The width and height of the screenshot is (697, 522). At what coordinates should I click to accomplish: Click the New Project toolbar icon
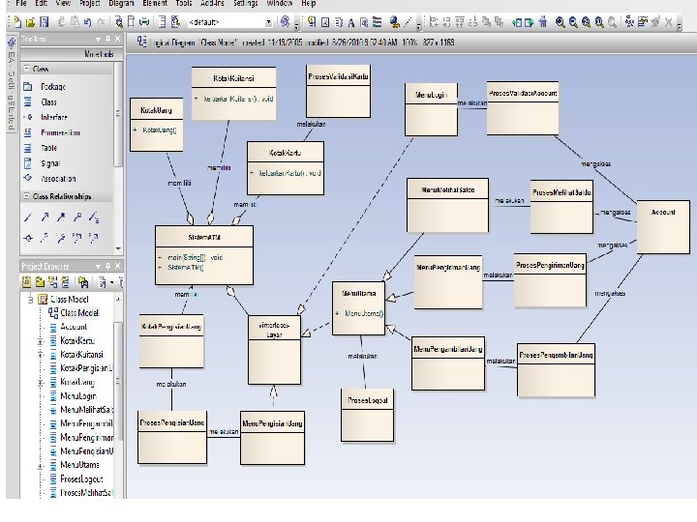click(17, 21)
